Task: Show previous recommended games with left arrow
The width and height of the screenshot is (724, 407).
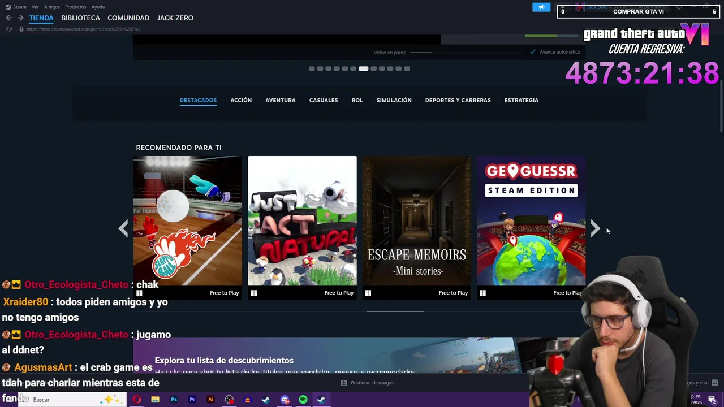Action: (x=123, y=228)
